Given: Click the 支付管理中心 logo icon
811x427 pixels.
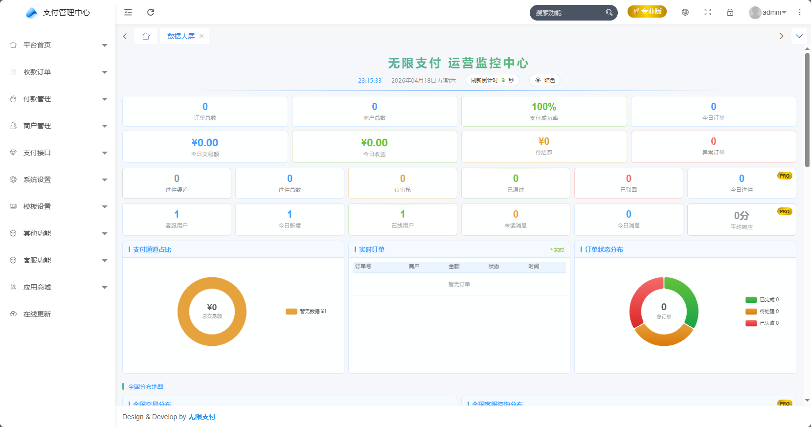Looking at the screenshot, I should 32,13.
